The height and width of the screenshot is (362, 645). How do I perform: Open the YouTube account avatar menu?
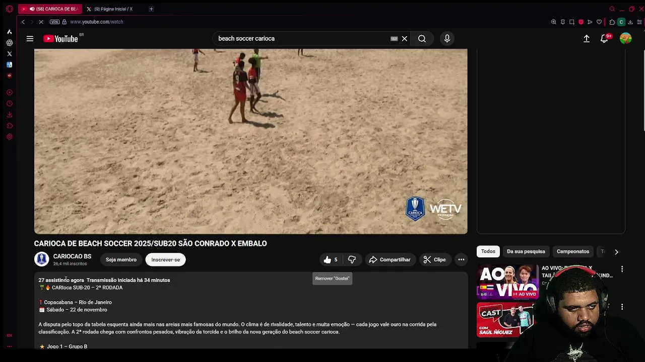625,39
